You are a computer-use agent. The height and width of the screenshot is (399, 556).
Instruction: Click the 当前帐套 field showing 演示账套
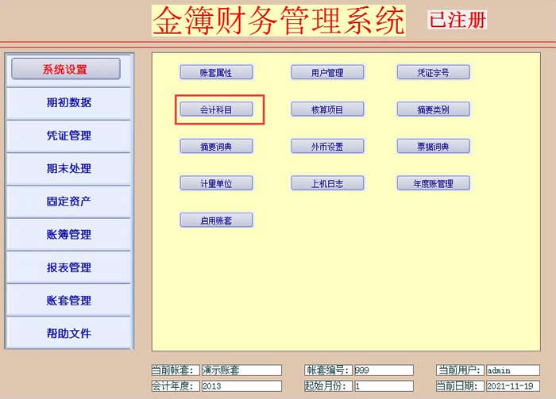click(x=241, y=370)
